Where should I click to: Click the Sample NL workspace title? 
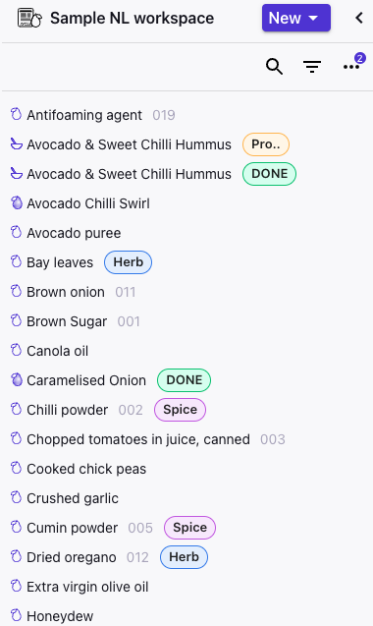[133, 19]
